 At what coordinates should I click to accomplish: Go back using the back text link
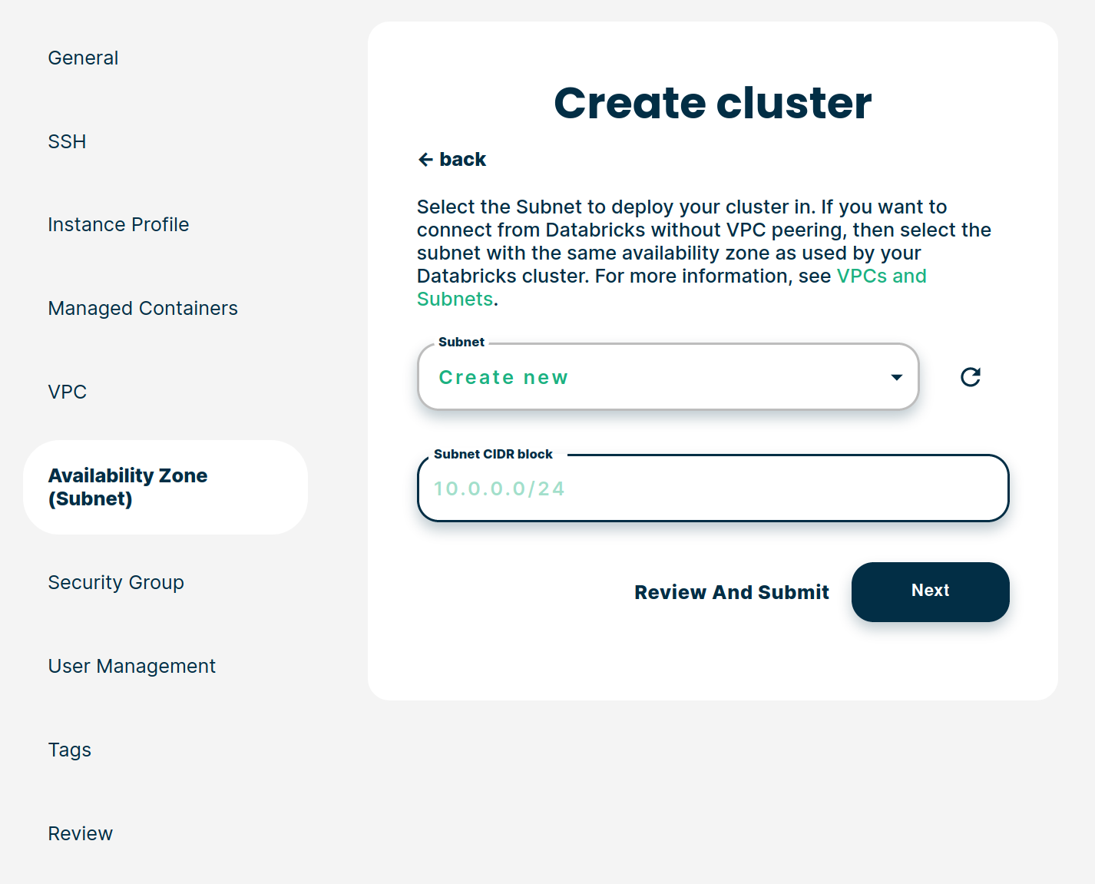coord(462,160)
